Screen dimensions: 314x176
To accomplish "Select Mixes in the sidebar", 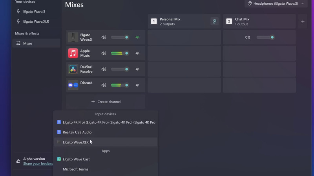I will click(x=36, y=43).
